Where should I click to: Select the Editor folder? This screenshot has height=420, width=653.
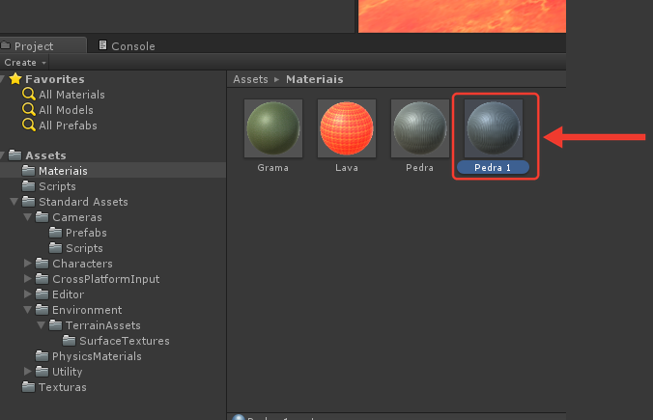coord(68,294)
